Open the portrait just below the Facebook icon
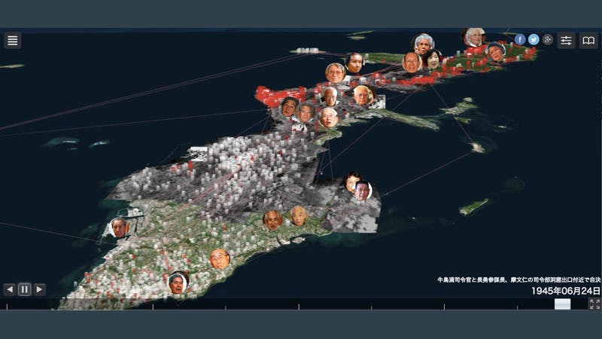Image resolution: width=602 pixels, height=339 pixels. click(495, 52)
